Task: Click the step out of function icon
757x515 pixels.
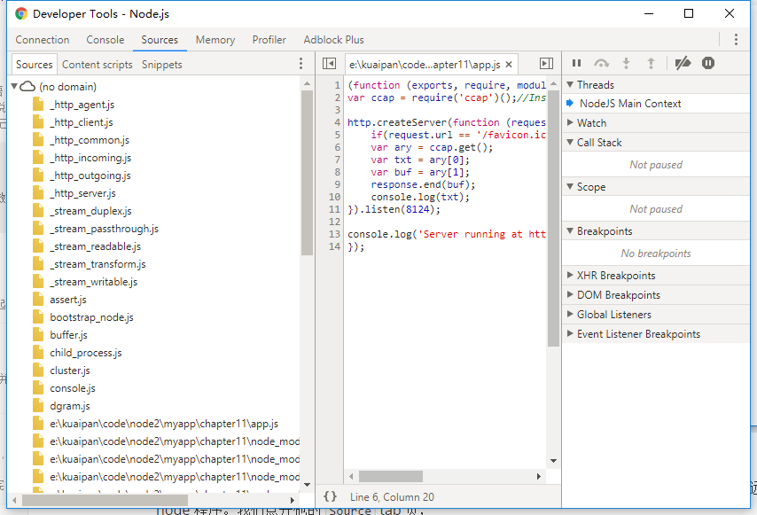Action: [651, 63]
